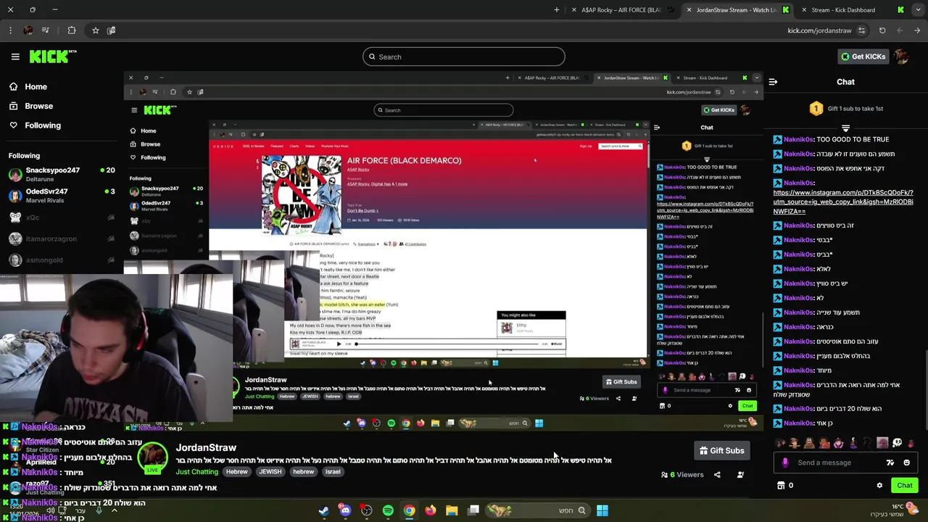
Task: Open the Instagram link in chat
Action: 843,202
